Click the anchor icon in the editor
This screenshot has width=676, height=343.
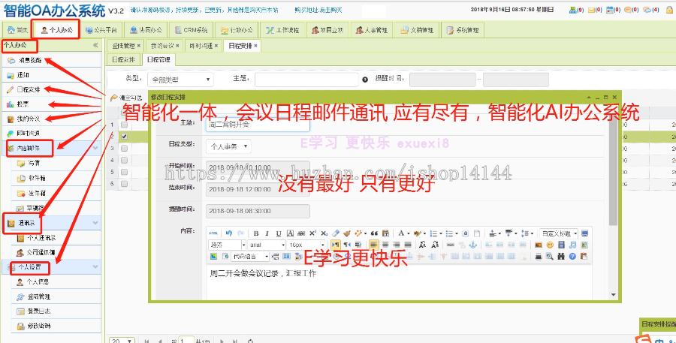(473, 245)
